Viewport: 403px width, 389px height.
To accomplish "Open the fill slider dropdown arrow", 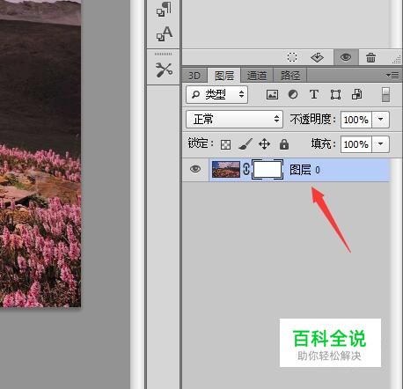I will click(x=380, y=144).
